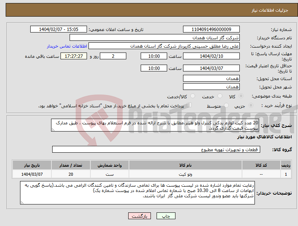Click the buyer notes resize handle
Image resolution: width=298 pixels, height=226 pixels.
(22, 203)
